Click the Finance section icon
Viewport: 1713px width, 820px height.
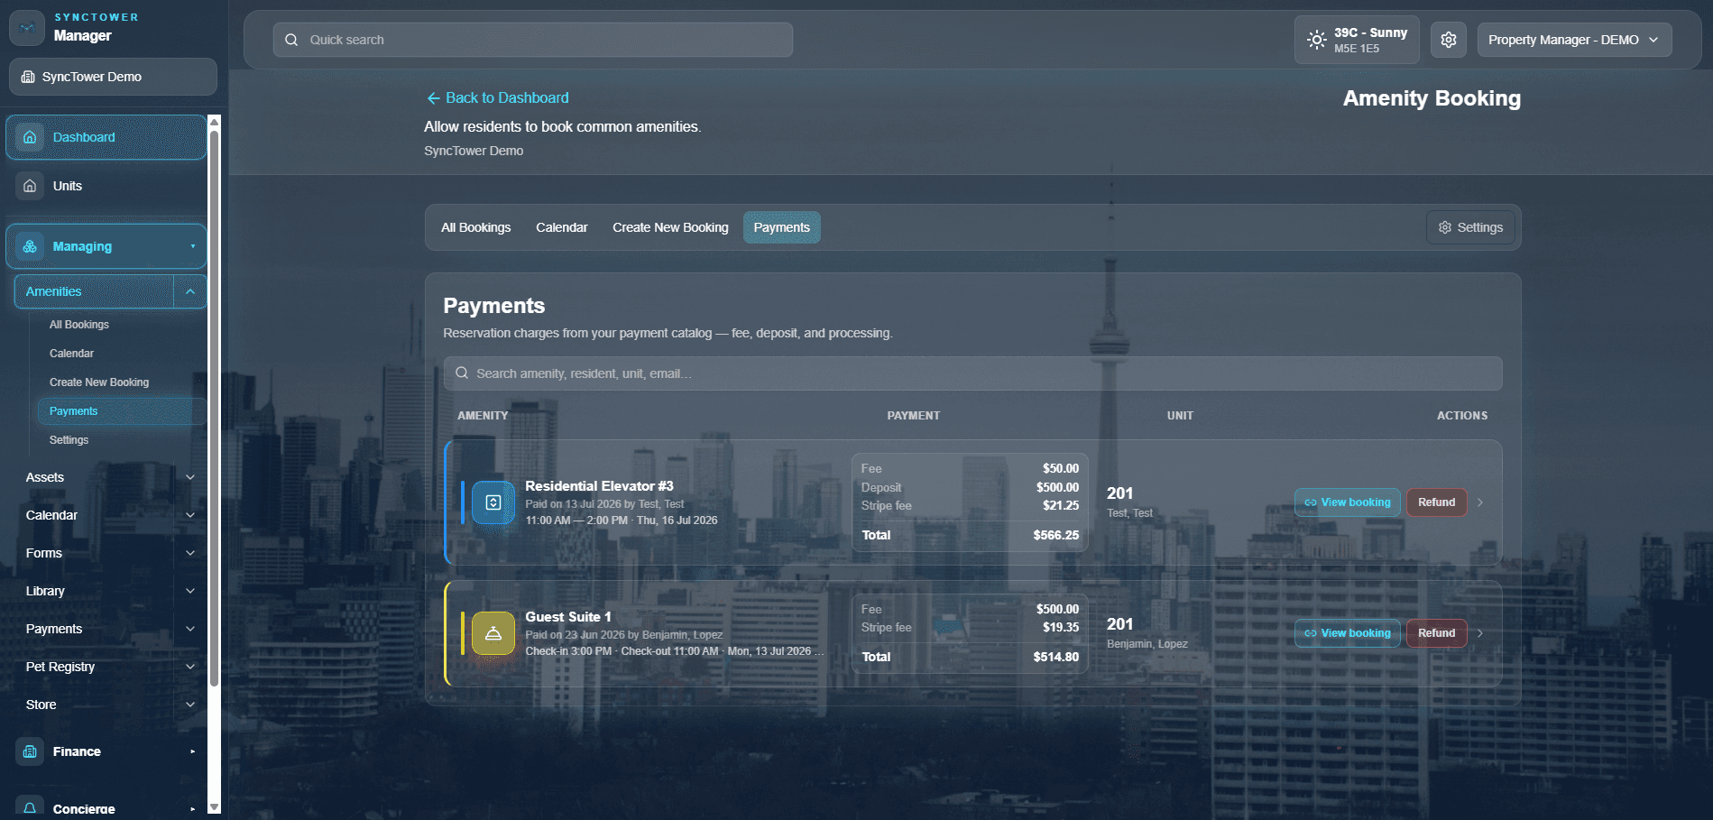tap(30, 751)
